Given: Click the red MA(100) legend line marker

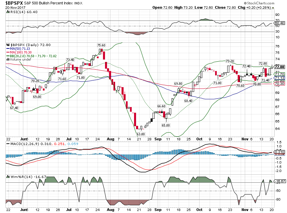Looking at the screenshot, I should (8, 52).
